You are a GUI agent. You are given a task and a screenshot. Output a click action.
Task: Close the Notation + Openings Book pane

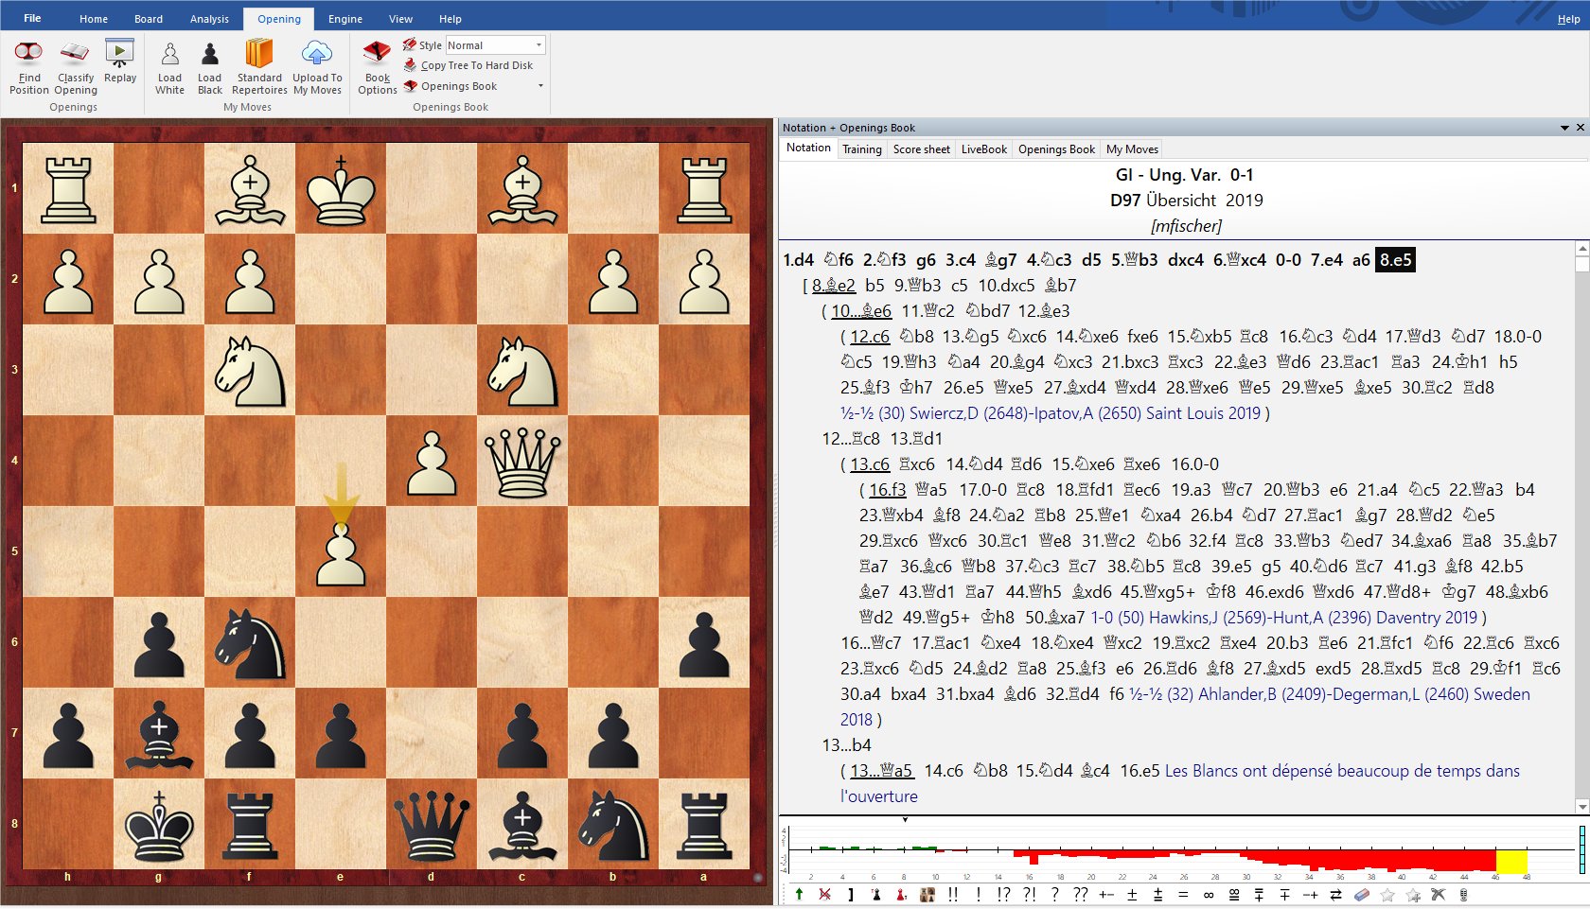pos(1580,128)
